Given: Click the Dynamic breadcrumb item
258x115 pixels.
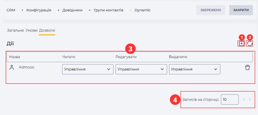Looking at the screenshot, I should 142,10.
